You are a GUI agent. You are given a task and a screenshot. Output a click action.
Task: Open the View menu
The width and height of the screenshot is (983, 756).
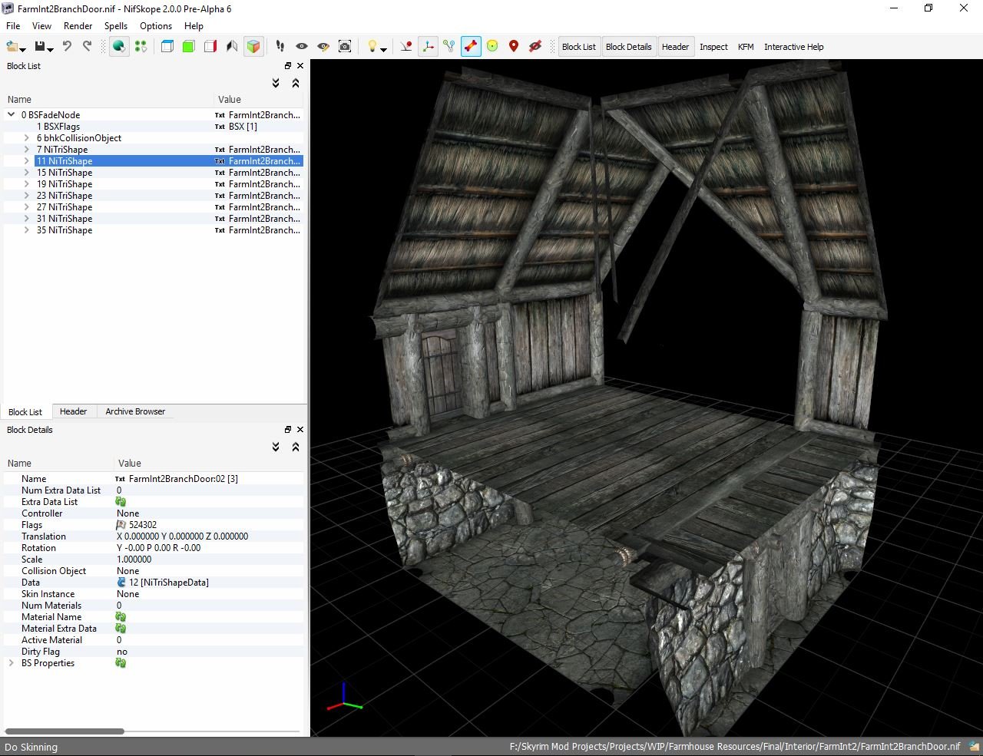click(41, 25)
